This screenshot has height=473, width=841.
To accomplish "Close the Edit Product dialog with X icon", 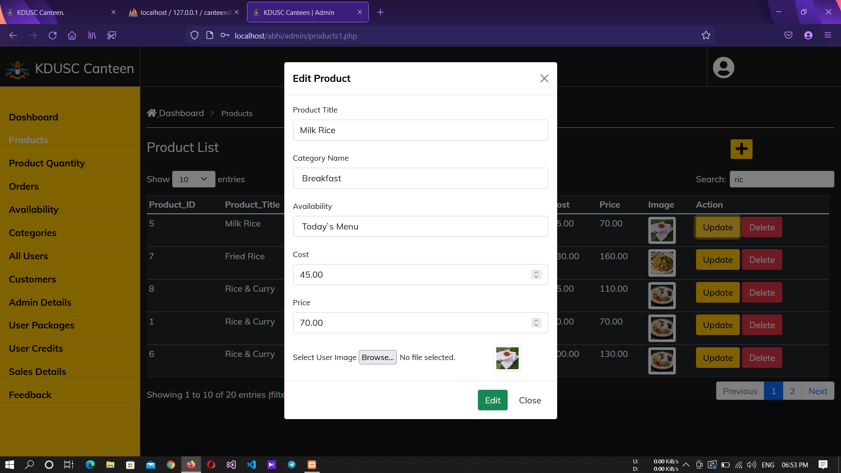I will pyautogui.click(x=544, y=78).
